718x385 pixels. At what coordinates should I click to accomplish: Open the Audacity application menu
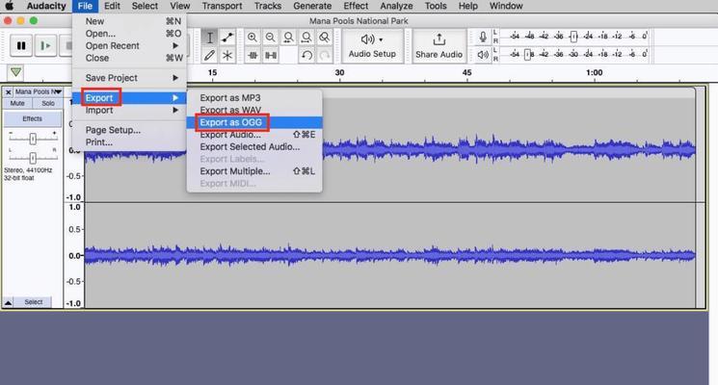(46, 6)
